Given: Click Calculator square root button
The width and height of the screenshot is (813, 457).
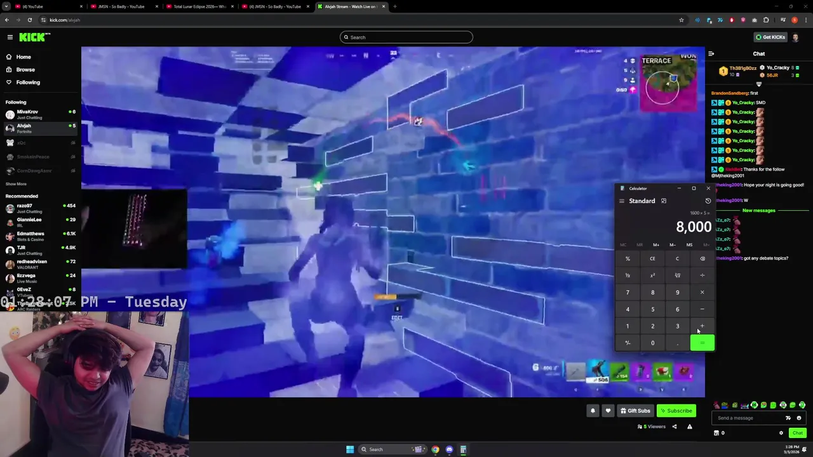Looking at the screenshot, I should pyautogui.click(x=677, y=275).
